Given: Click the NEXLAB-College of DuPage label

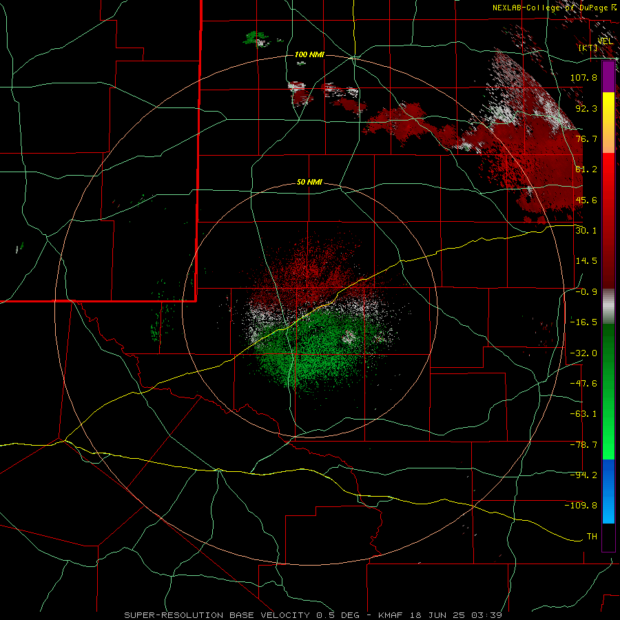Looking at the screenshot, I should click(x=554, y=8).
